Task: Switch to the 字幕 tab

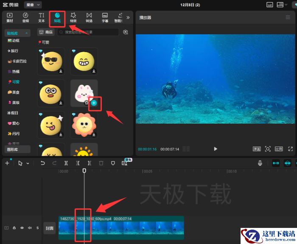Action: click(x=105, y=18)
